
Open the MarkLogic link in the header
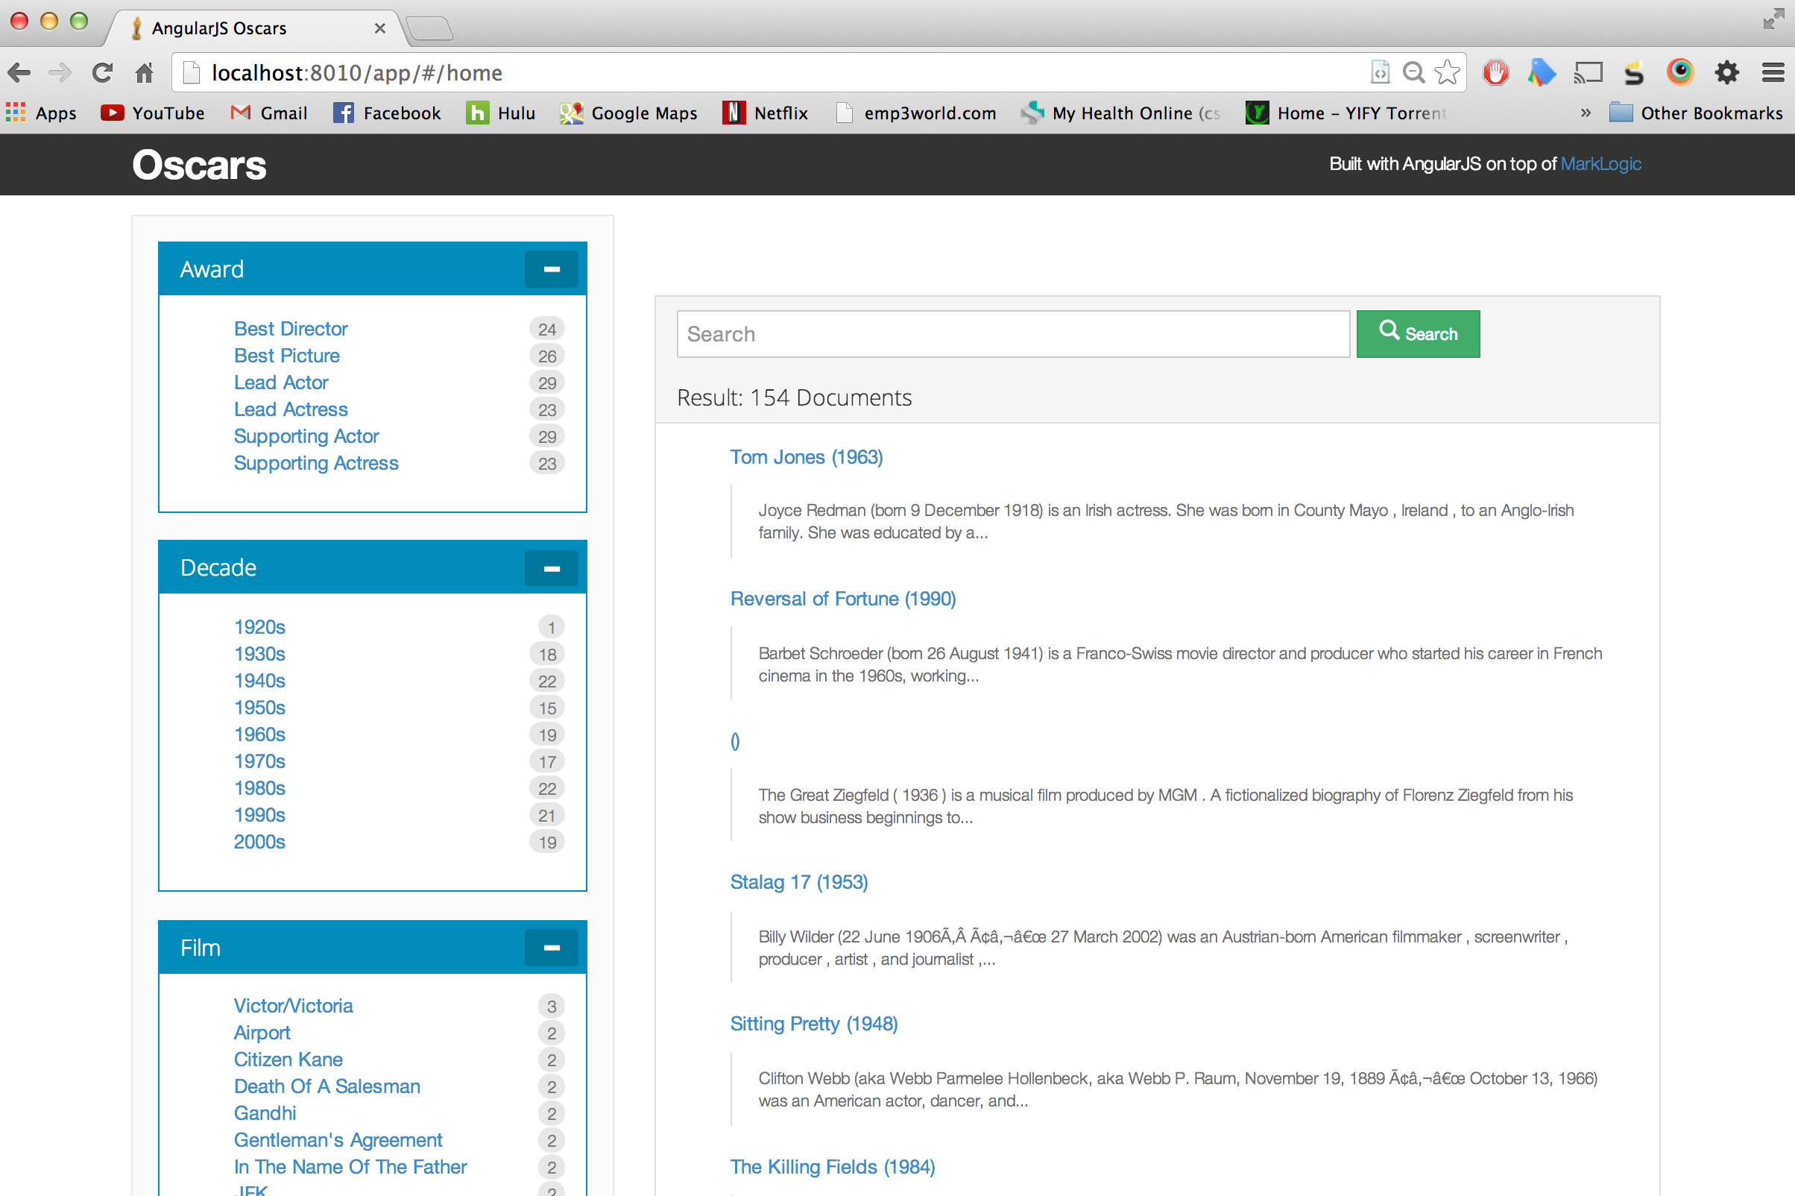pos(1600,164)
